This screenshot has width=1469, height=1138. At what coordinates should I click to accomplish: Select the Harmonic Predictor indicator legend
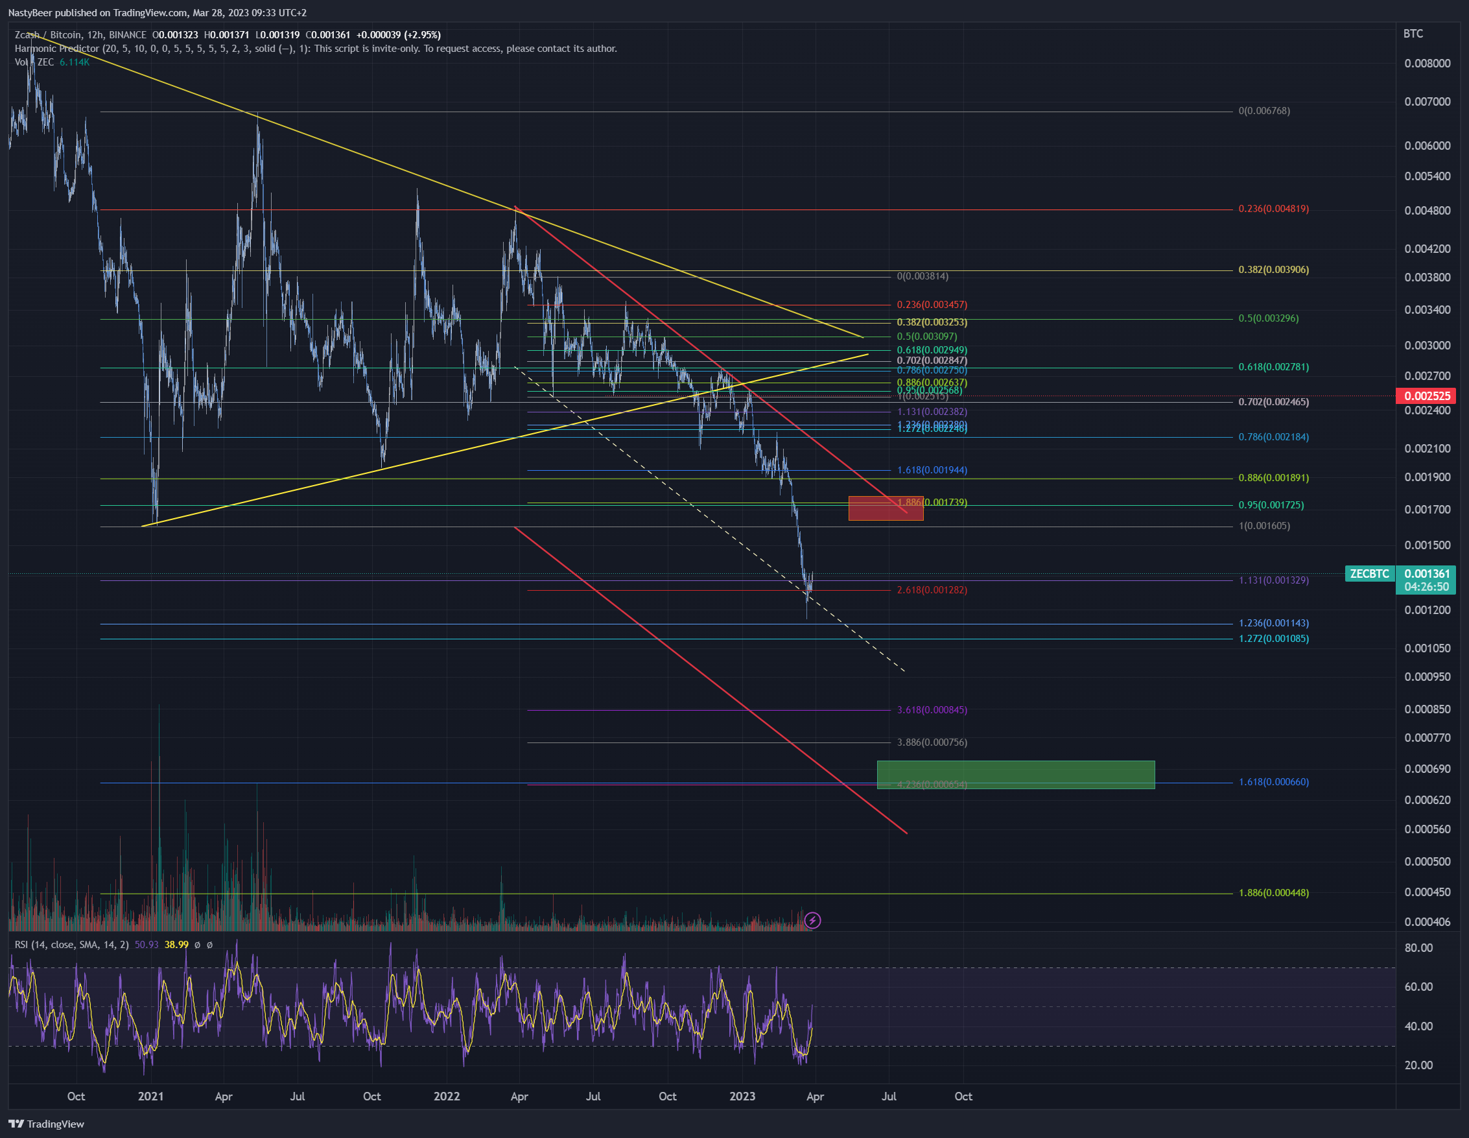click(316, 49)
